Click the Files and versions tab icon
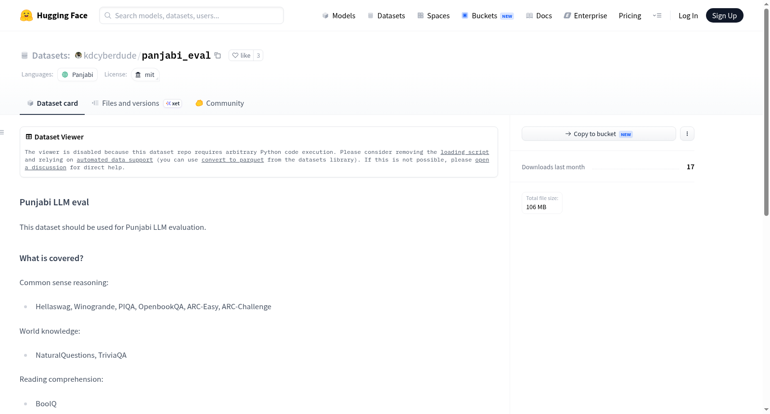 pos(95,103)
